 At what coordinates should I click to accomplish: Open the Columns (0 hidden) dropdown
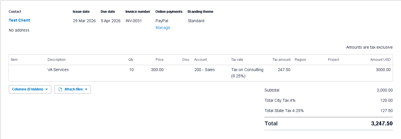[x=30, y=89]
